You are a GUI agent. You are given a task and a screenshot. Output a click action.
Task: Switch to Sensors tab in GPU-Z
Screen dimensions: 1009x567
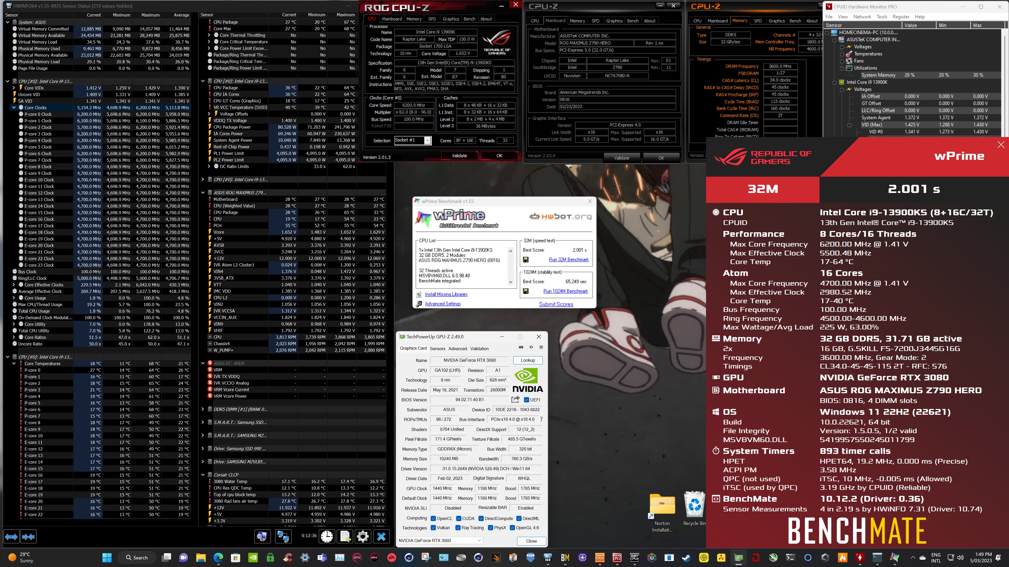click(437, 348)
